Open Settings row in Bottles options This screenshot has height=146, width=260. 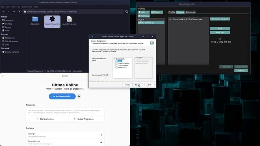click(x=65, y=135)
